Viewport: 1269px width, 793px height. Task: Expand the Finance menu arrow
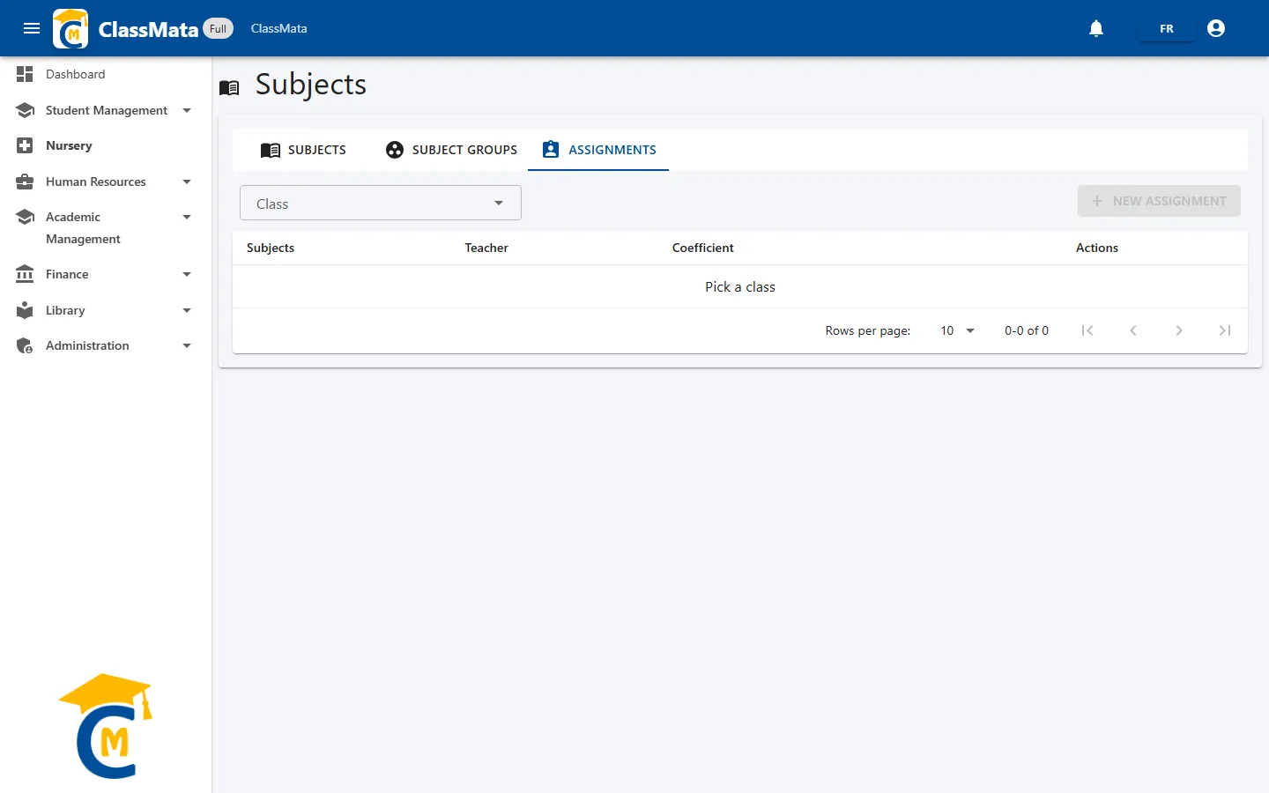187,274
